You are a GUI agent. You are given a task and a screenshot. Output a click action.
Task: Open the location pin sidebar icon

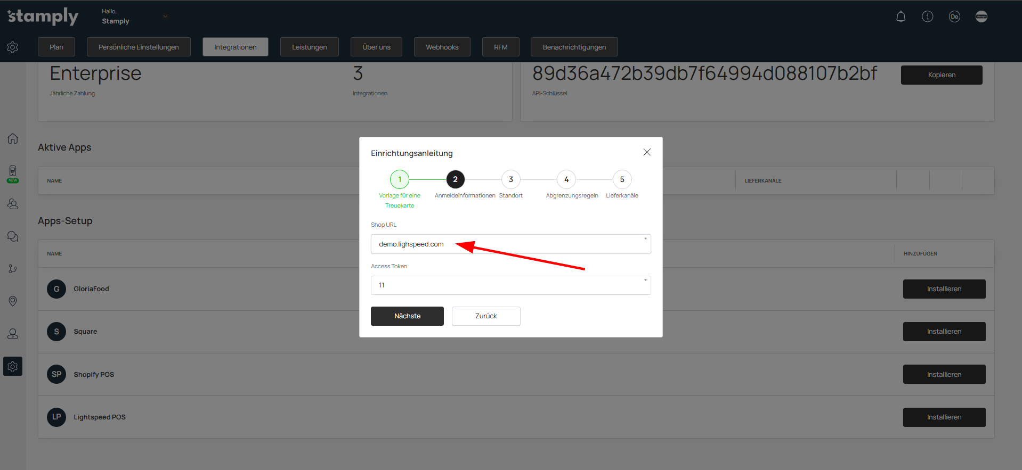pos(13,301)
